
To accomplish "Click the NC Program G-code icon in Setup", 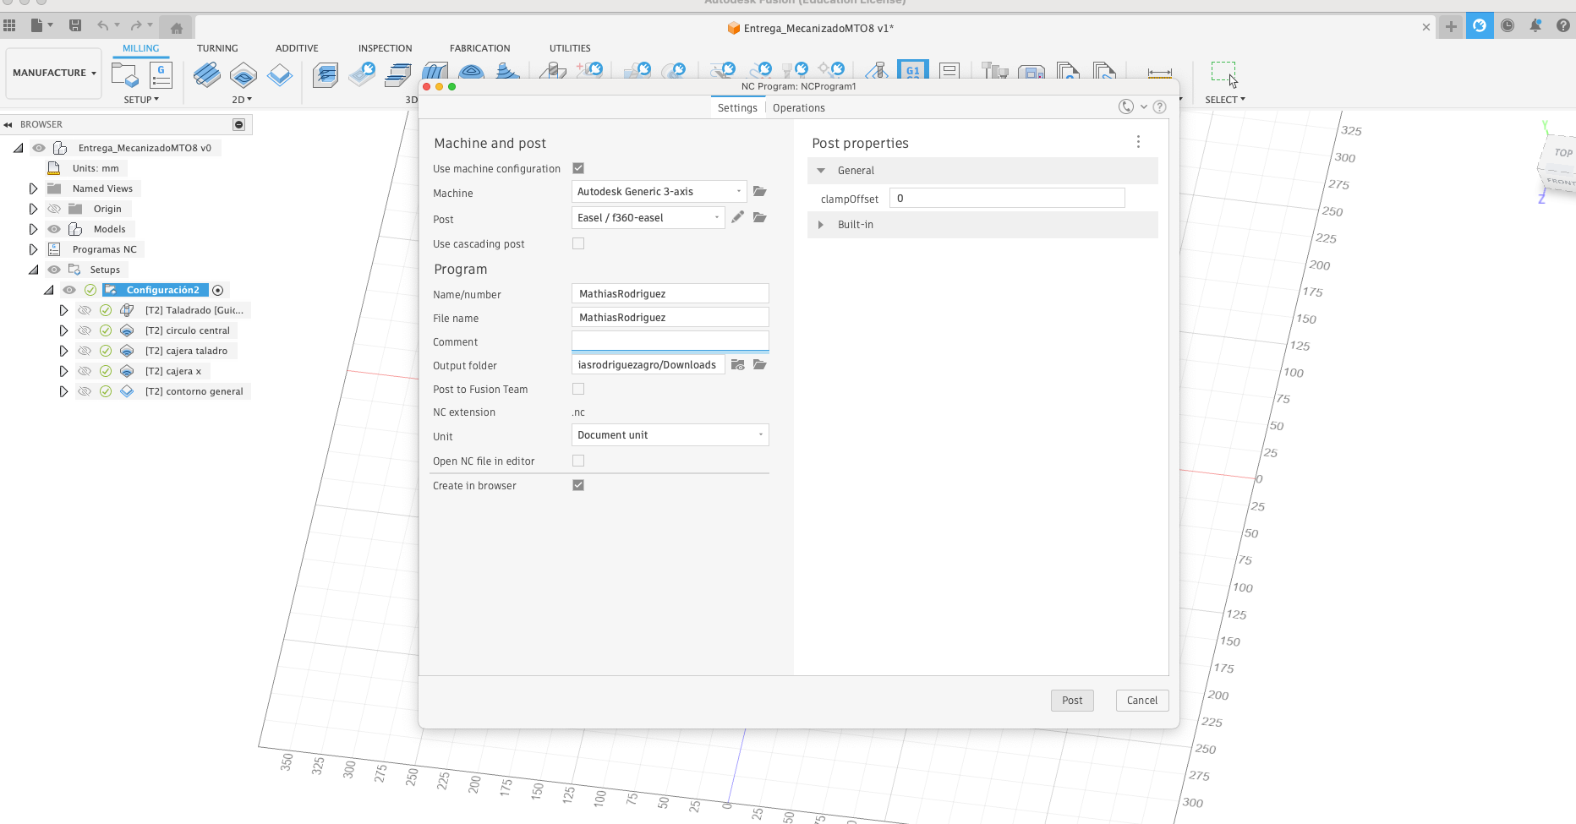I will pos(161,75).
